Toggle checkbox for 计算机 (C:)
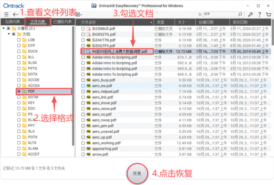Viewport: 274px width, 185px height. pyautogui.click(x=8, y=29)
